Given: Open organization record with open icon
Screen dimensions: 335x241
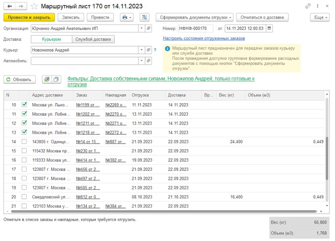Looking at the screenshot, I should pyautogui.click(x=148, y=28).
